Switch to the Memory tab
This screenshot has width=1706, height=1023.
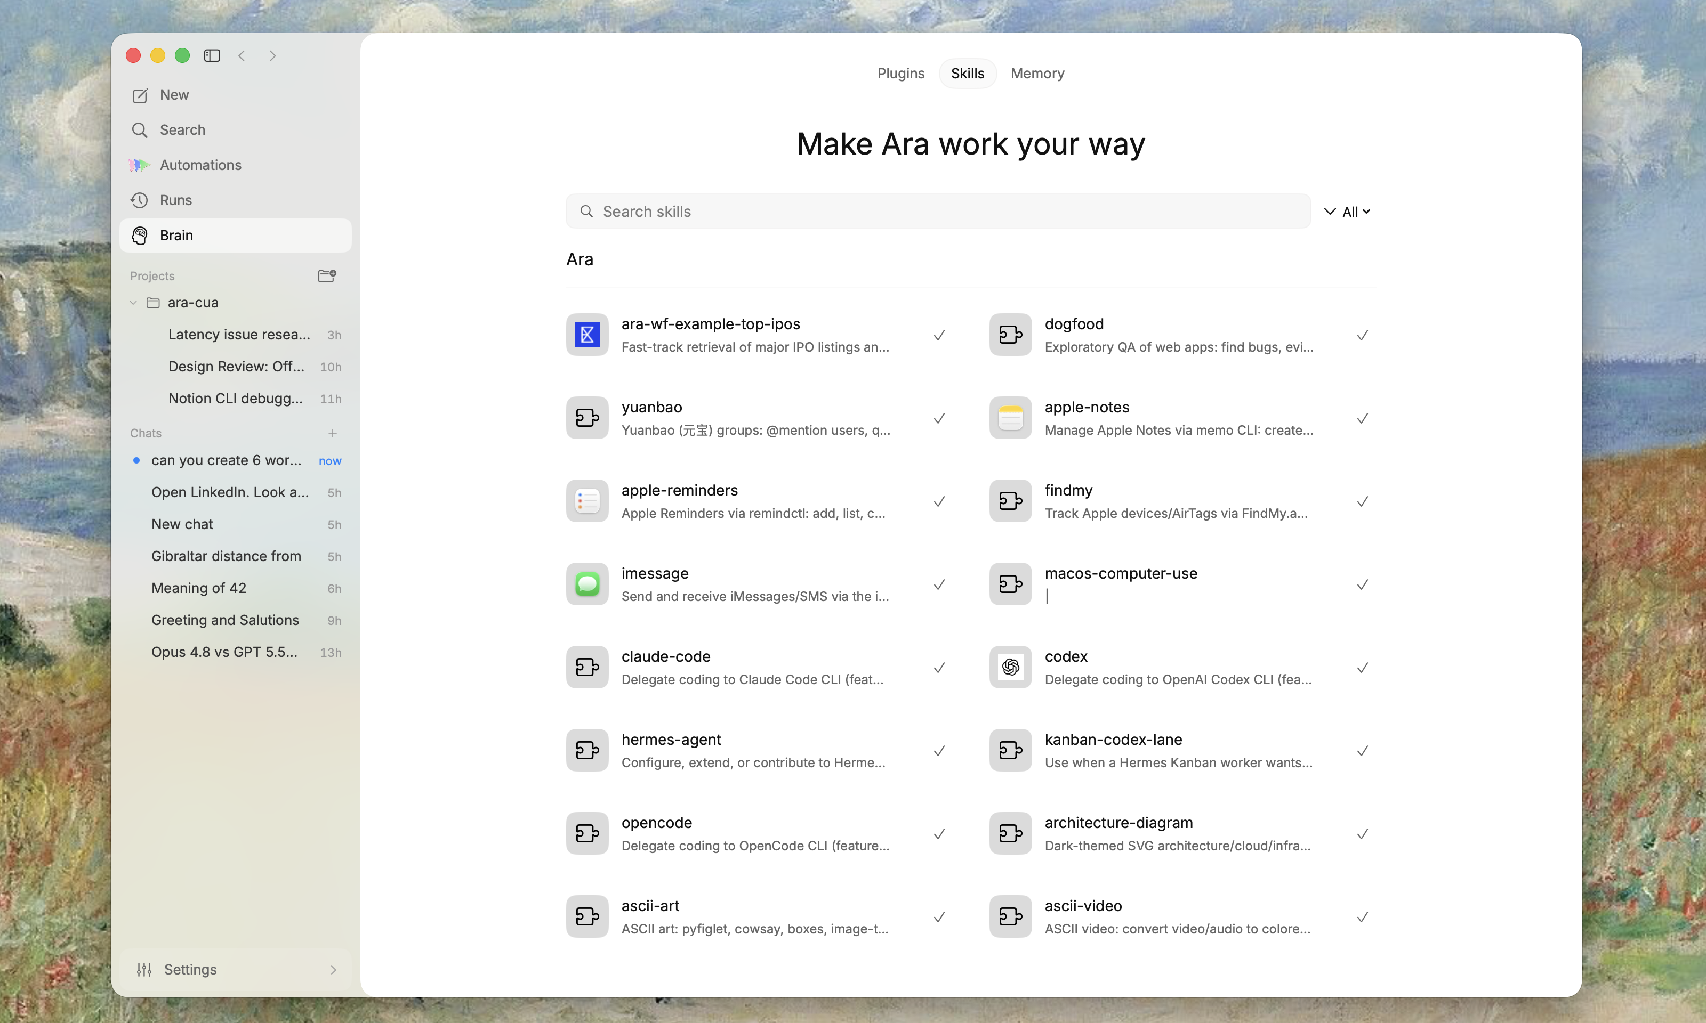click(1037, 74)
